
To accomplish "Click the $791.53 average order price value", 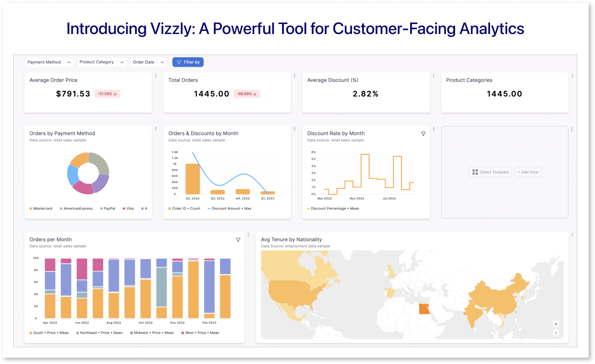I will (x=73, y=94).
